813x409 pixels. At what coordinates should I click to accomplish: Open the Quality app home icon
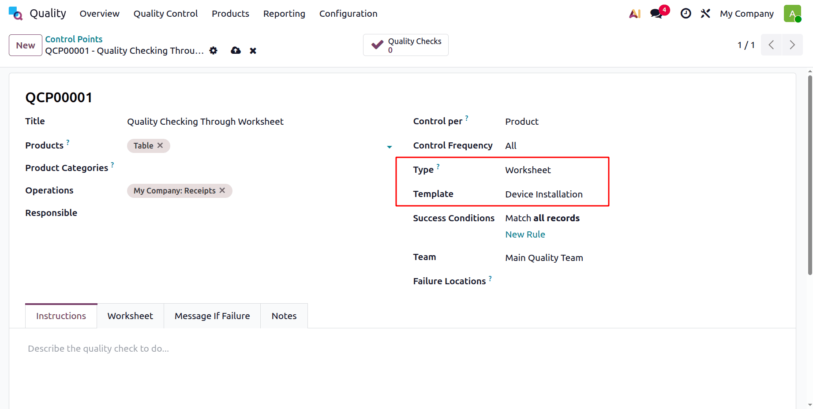tap(15, 14)
